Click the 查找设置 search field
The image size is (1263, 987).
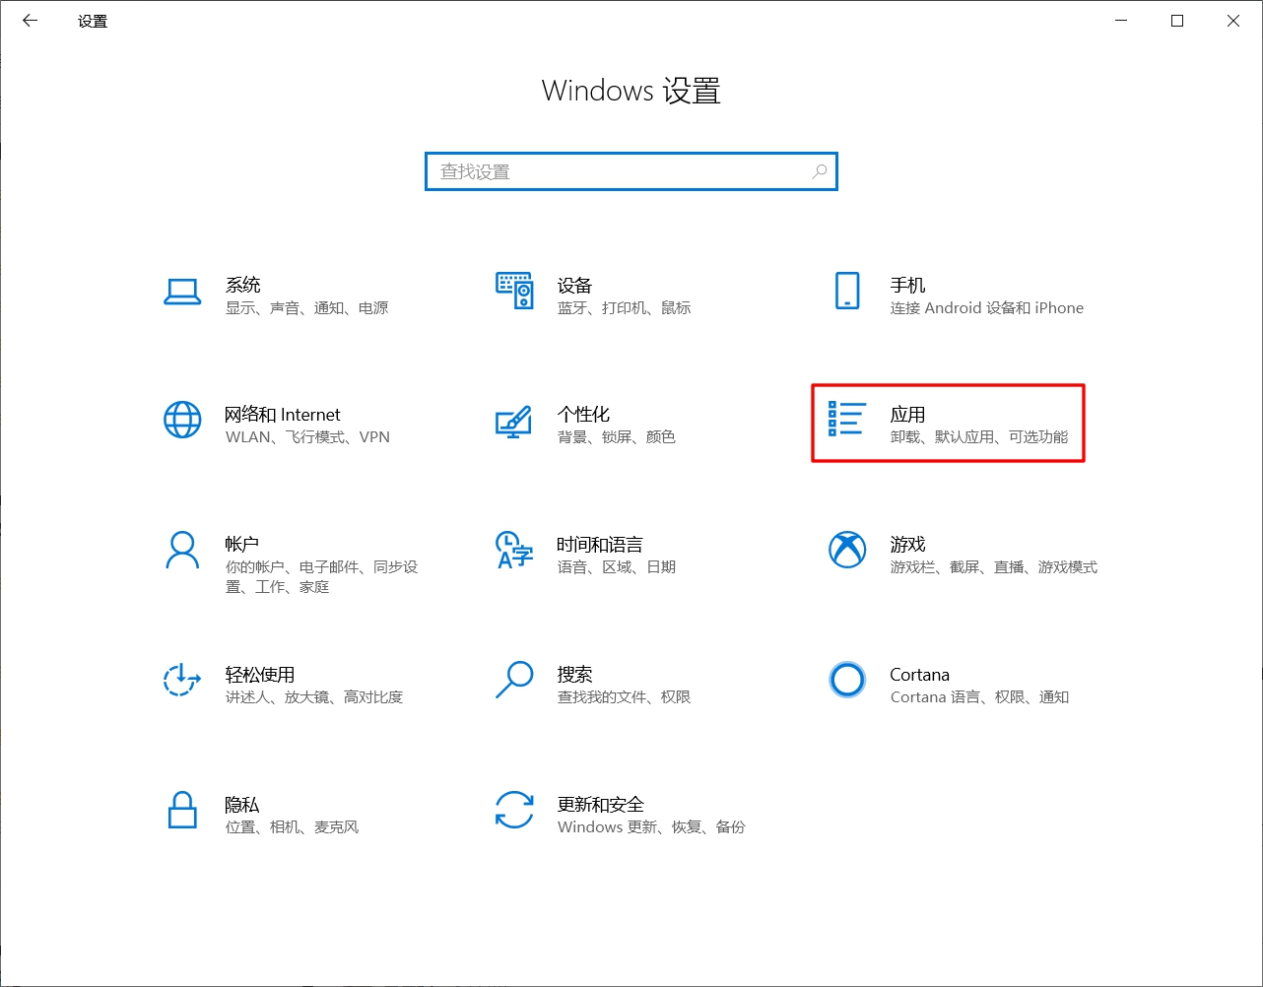[631, 171]
